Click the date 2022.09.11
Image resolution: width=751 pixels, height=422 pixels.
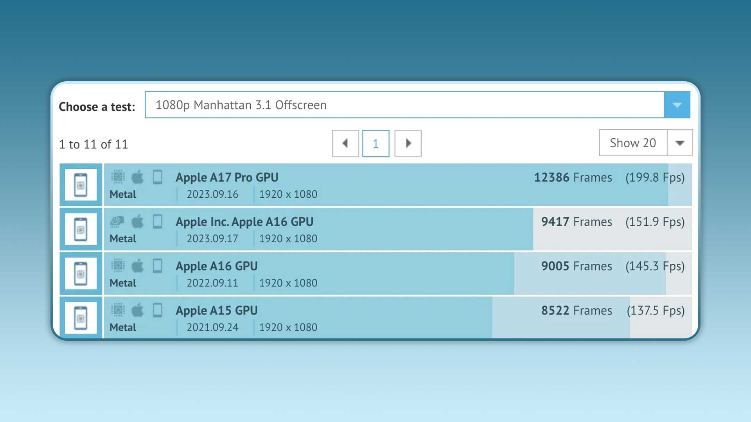click(212, 283)
